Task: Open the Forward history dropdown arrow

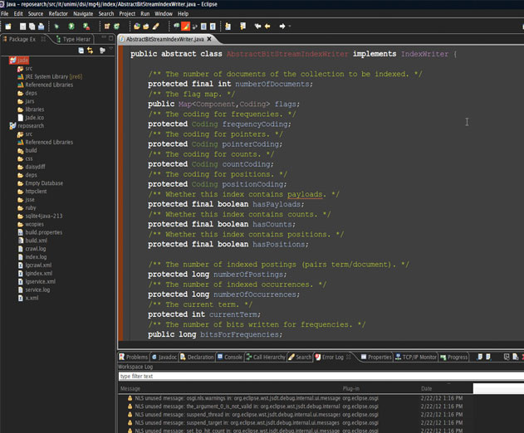Action: [290, 26]
